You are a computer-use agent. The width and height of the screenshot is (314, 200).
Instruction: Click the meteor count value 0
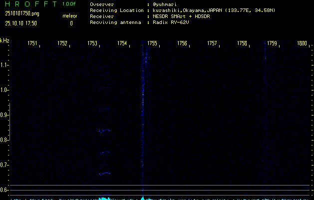[71, 23]
